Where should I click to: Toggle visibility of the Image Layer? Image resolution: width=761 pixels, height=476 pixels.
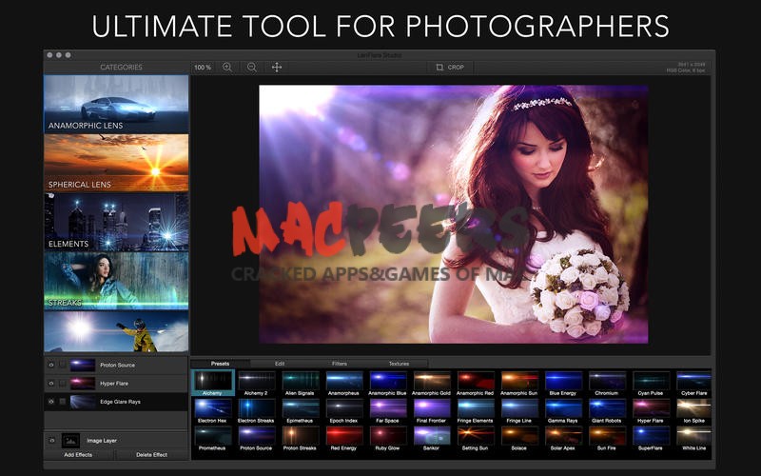(x=51, y=441)
